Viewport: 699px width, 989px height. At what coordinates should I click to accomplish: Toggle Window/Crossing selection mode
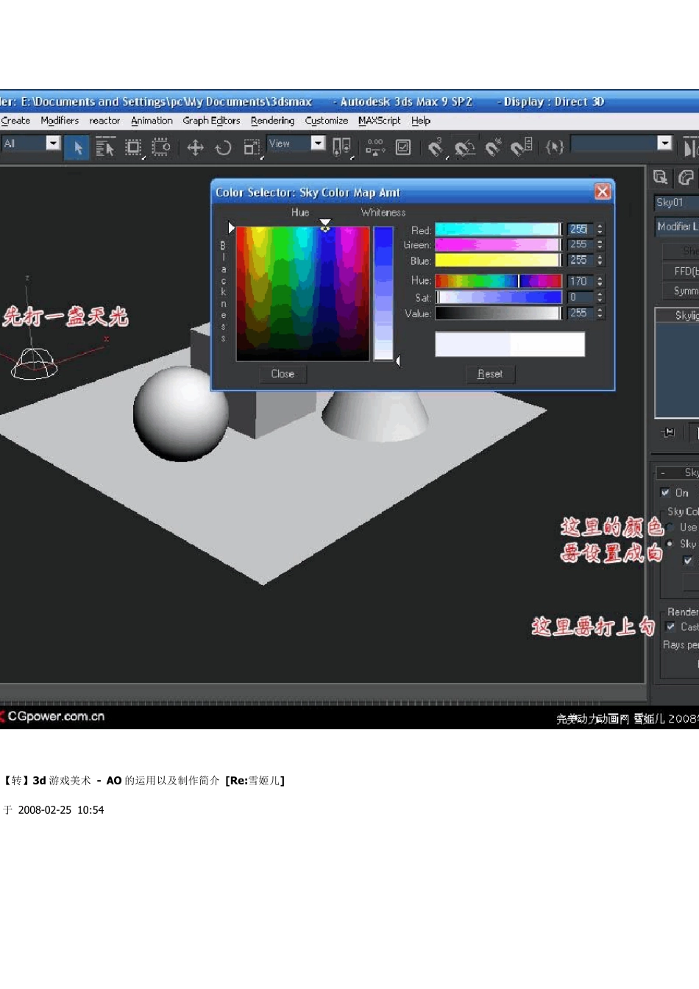click(x=161, y=148)
